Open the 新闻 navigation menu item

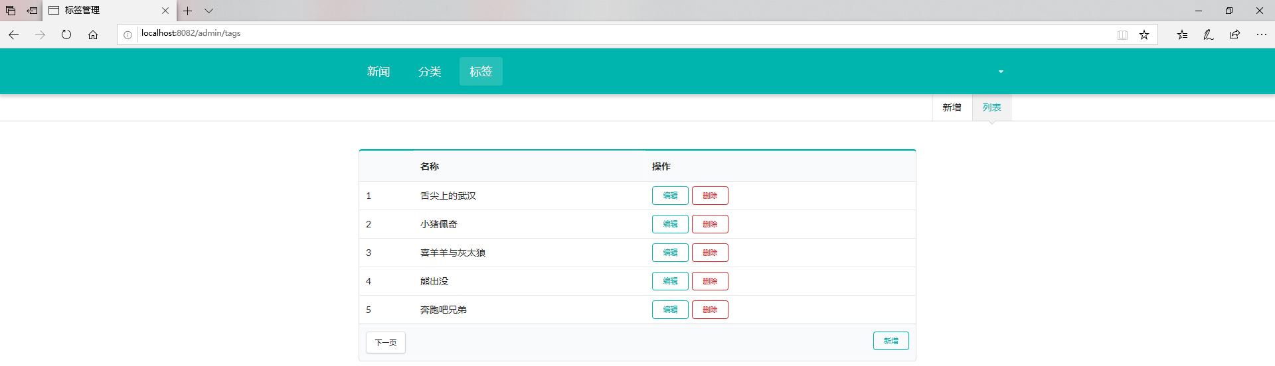(x=379, y=72)
